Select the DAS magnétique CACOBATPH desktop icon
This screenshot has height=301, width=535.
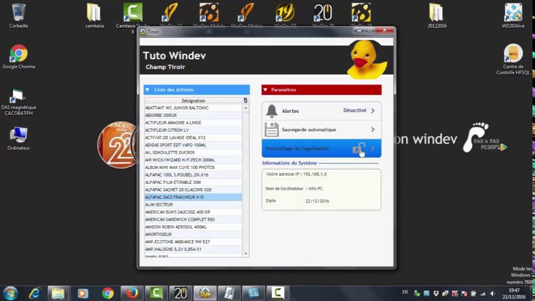pos(18,102)
